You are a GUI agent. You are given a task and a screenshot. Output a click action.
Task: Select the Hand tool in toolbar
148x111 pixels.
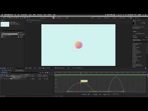[x=4, y=18]
